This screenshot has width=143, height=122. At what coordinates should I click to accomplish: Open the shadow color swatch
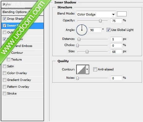(x=122, y=14)
